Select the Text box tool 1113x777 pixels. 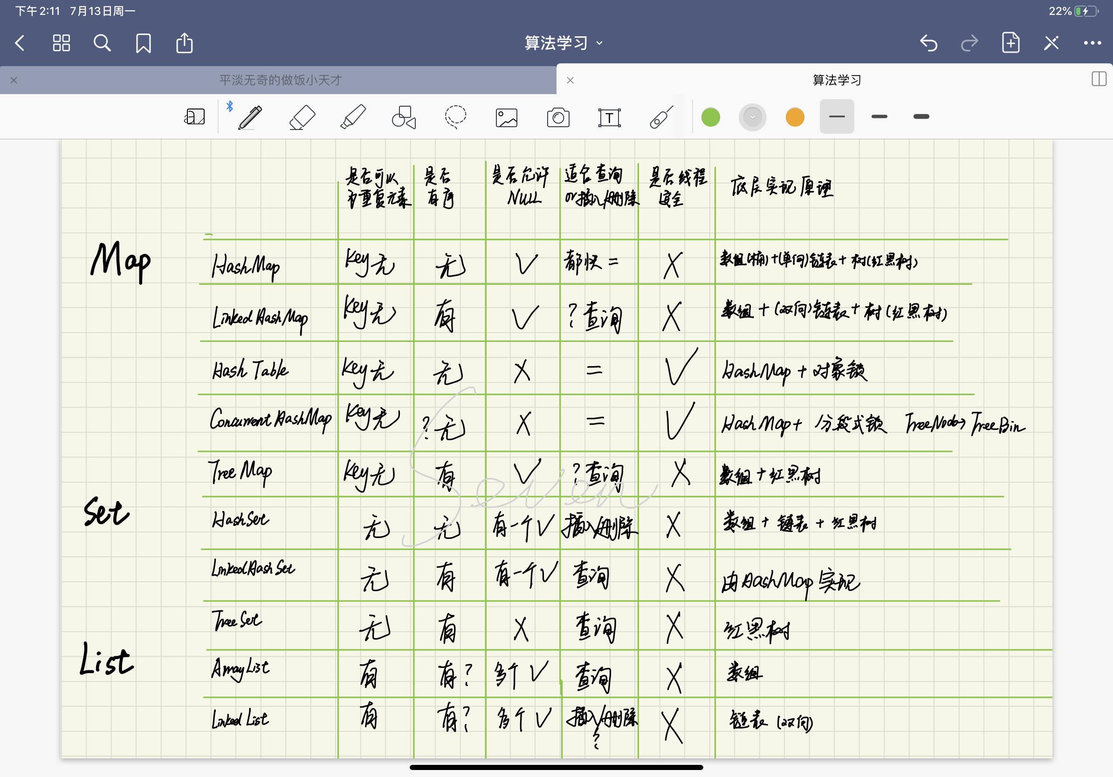(609, 117)
